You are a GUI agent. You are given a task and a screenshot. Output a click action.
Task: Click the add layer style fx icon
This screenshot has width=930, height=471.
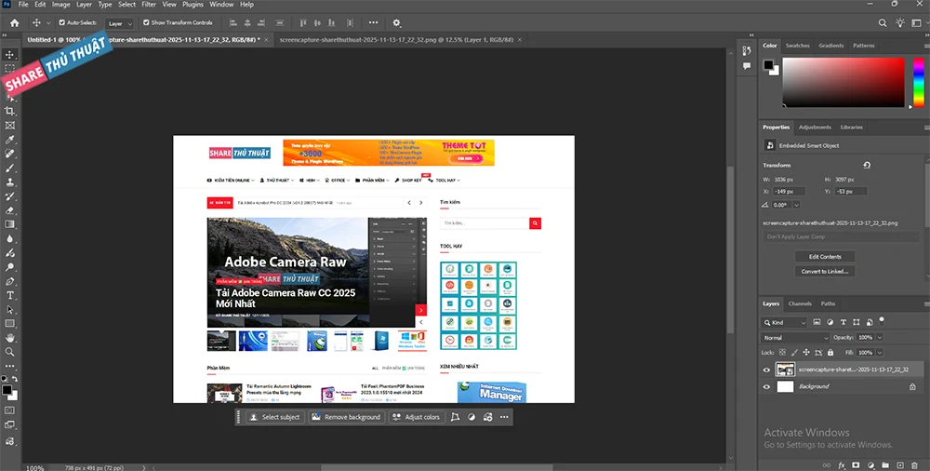(x=842, y=465)
